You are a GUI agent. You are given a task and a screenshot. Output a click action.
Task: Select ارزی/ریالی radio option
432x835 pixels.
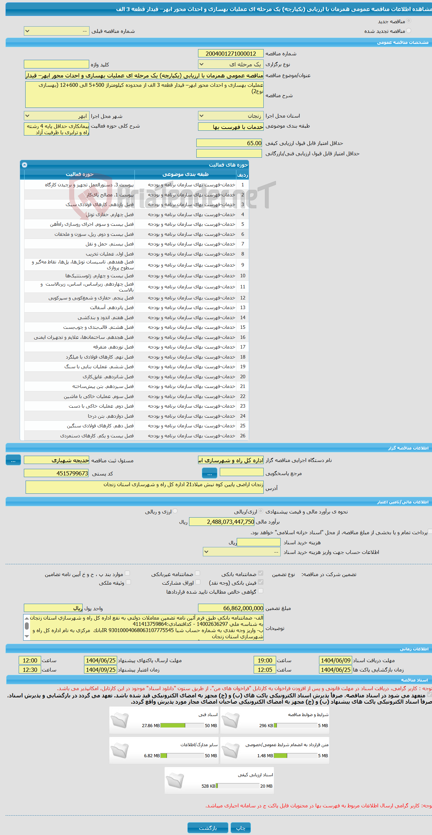pos(261,511)
